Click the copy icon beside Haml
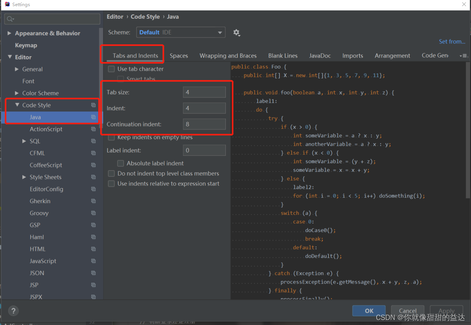 coord(93,237)
